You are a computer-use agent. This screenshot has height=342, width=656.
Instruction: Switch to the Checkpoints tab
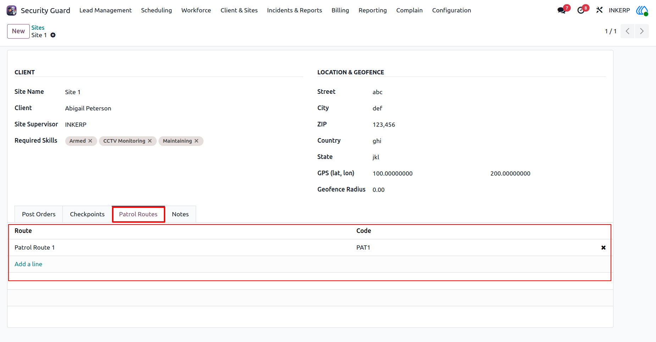[87, 214]
